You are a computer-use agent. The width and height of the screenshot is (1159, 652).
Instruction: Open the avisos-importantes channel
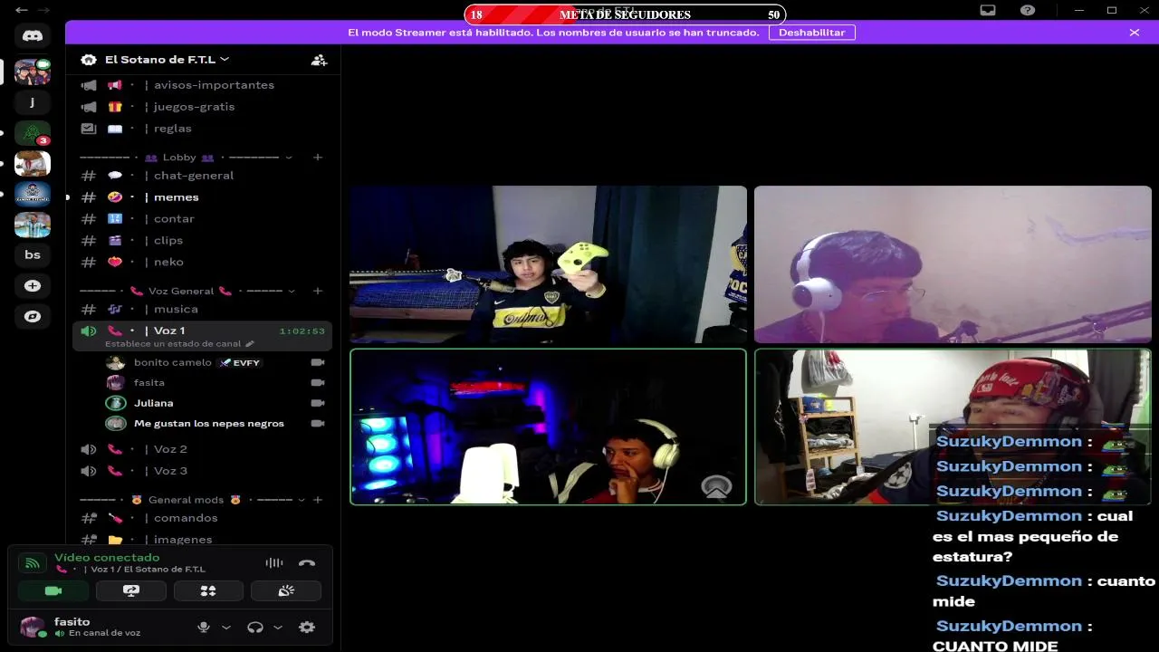(x=202, y=85)
